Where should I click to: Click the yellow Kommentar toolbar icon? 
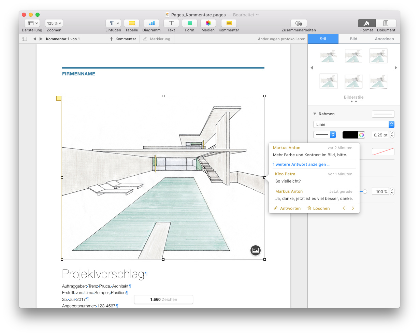click(229, 23)
